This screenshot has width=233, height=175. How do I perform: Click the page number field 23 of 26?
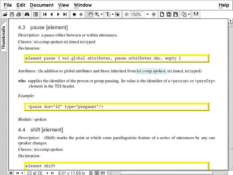click(x=34, y=173)
